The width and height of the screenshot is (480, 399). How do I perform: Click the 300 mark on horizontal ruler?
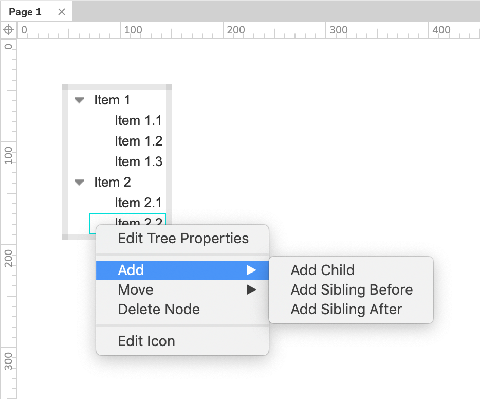click(338, 30)
